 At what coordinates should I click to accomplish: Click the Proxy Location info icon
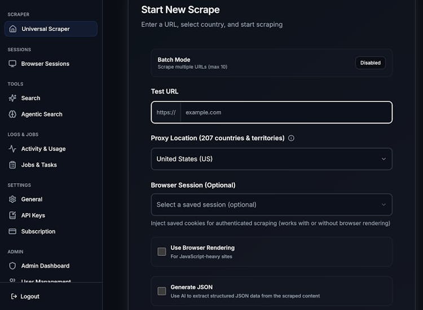(x=291, y=138)
